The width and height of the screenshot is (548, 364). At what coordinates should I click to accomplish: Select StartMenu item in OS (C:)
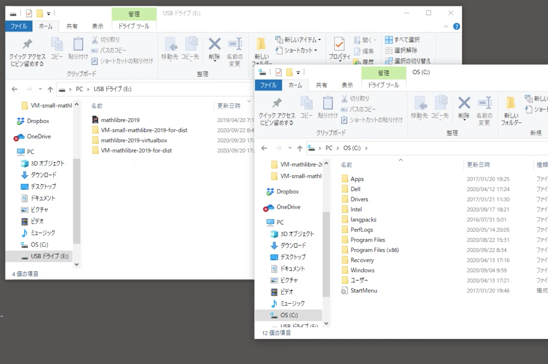point(364,291)
